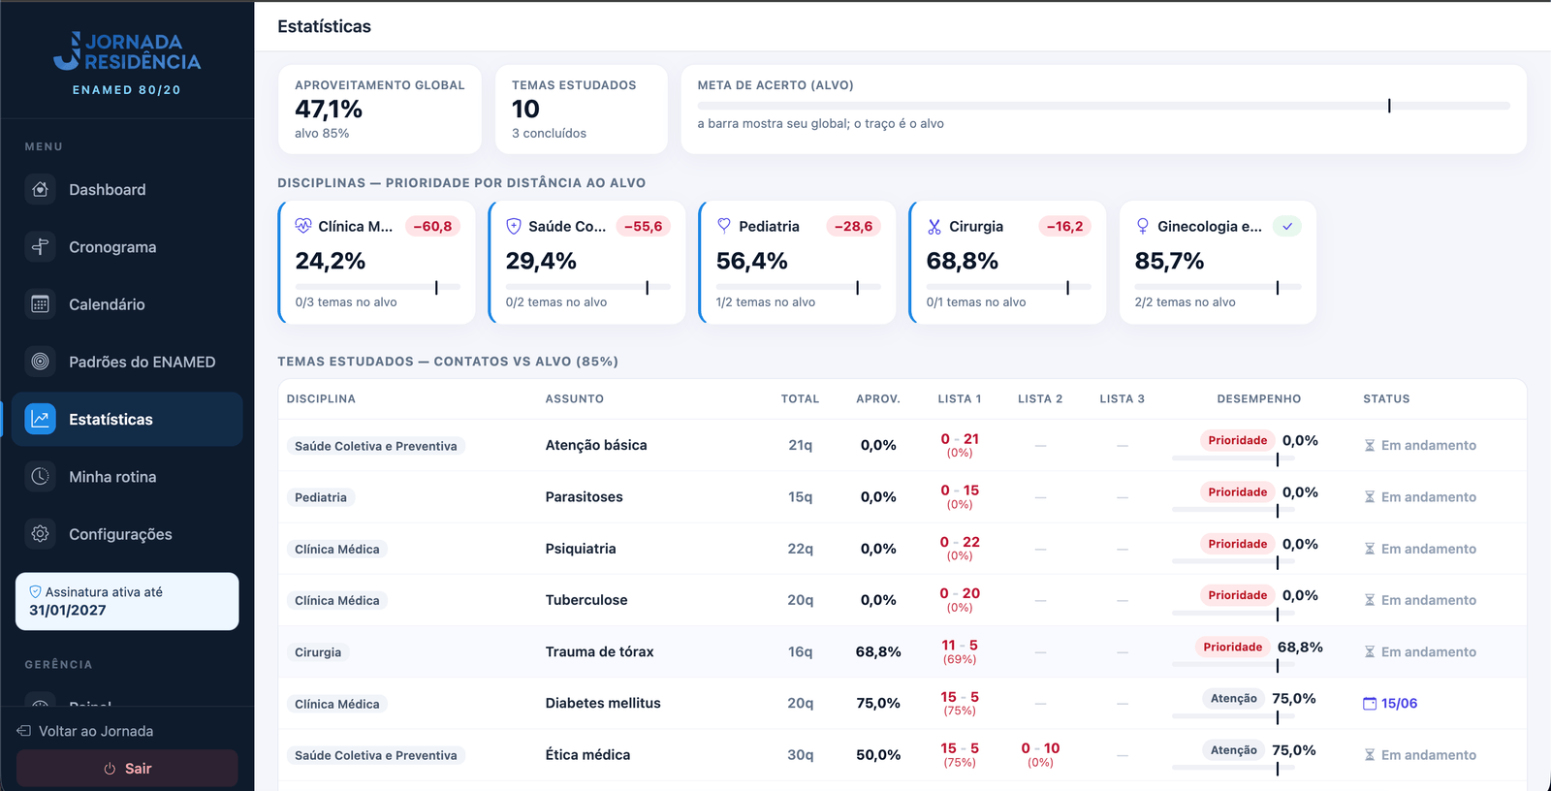Click the hourglass icon in Tuberculose row

[x=1370, y=600]
